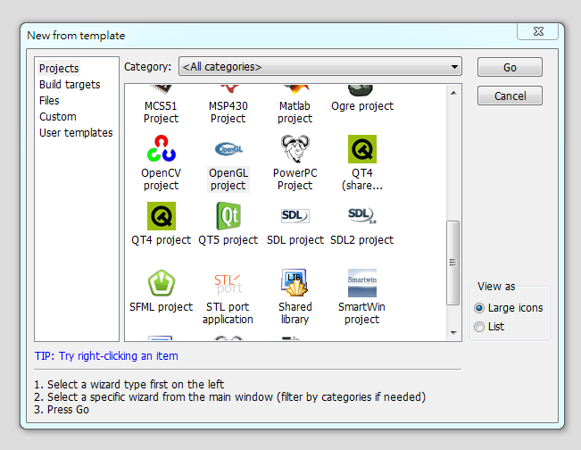The height and width of the screenshot is (450, 581).
Task: Select the QT4 (shared) template icon
Action: tap(362, 149)
